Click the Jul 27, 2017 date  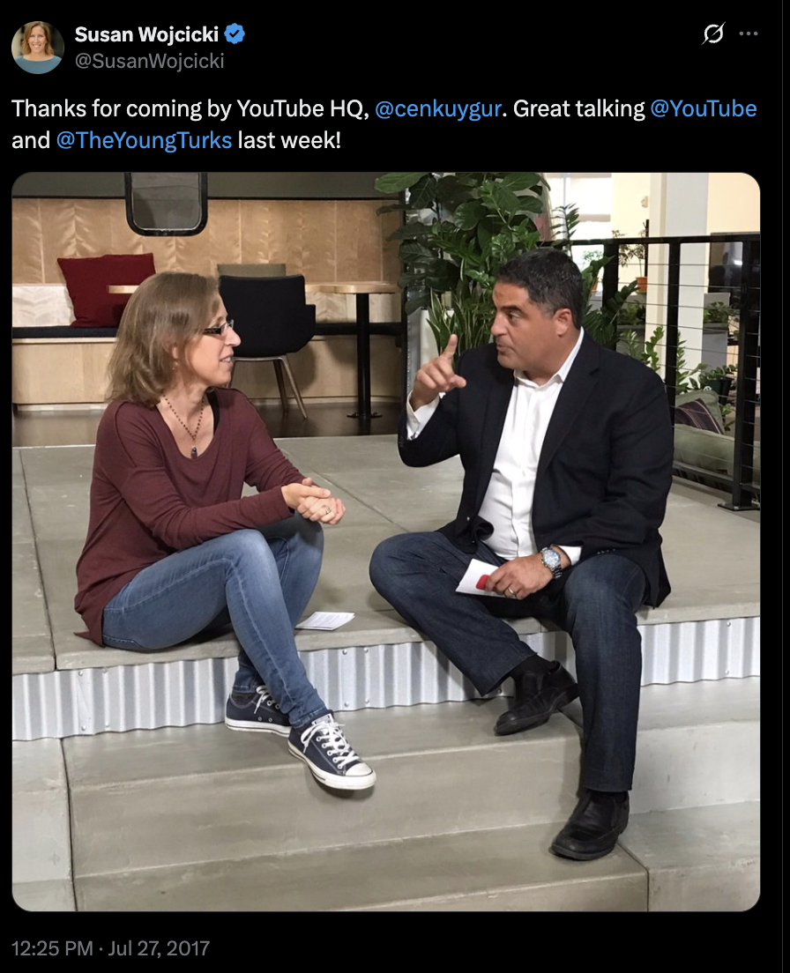[x=159, y=948]
